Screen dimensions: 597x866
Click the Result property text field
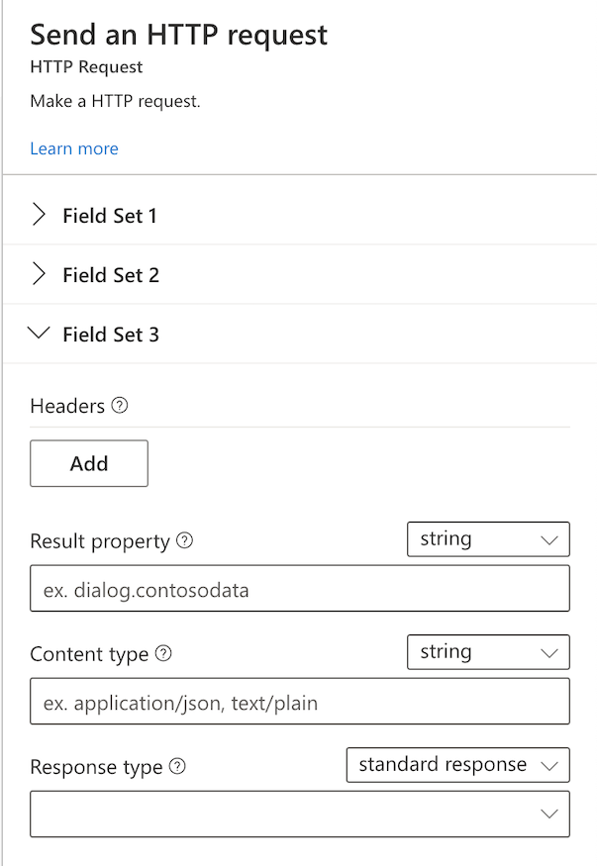click(300, 589)
